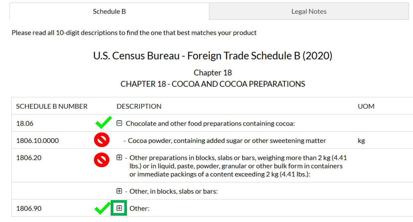Expand Other preparations in blocks, slabs entry
The image size is (413, 222).
pos(119,158)
